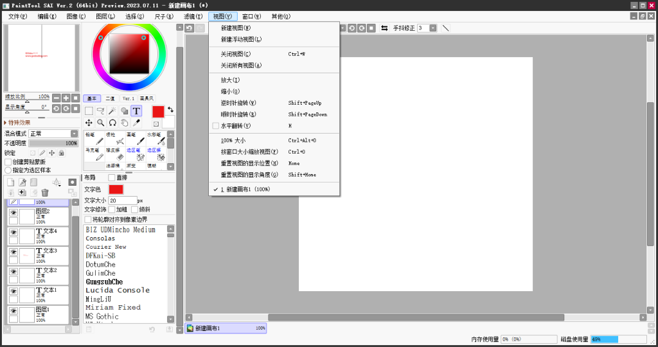Click the layer mask icon
658x347 pixels.
[73, 182]
